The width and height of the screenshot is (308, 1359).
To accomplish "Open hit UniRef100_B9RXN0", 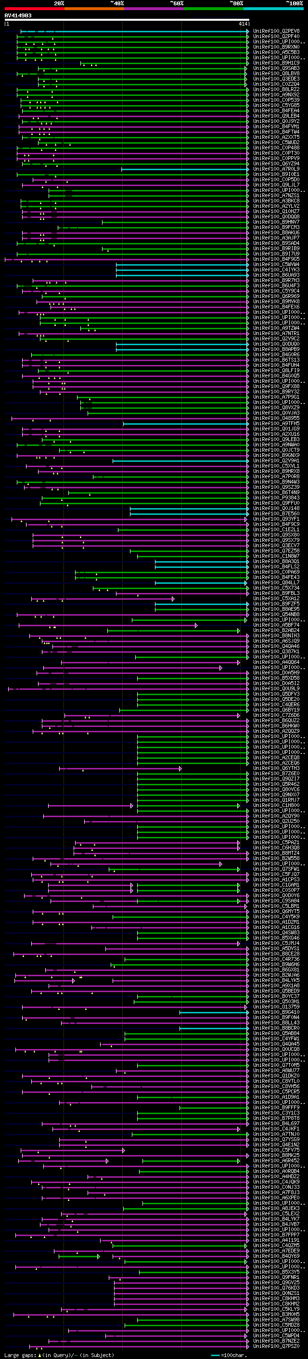I will 276,47.
